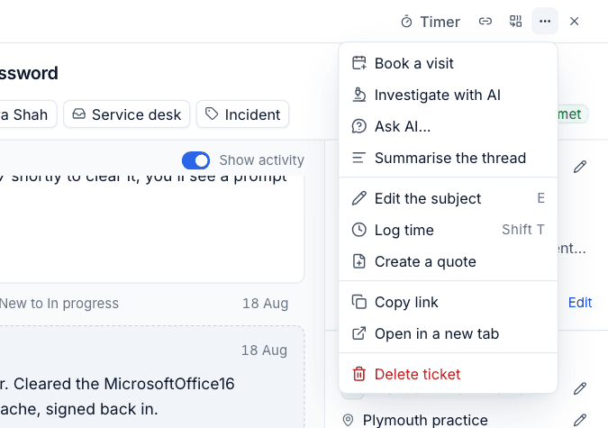Viewport: 608px width, 428px height.
Task: Click the calendar icon beside Book a visit
Action: [359, 63]
